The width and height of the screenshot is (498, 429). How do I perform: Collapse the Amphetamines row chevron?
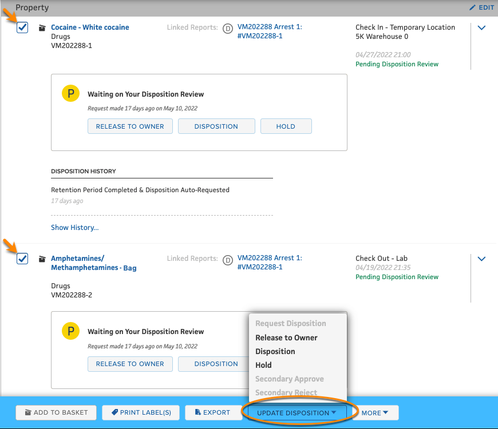pos(481,259)
